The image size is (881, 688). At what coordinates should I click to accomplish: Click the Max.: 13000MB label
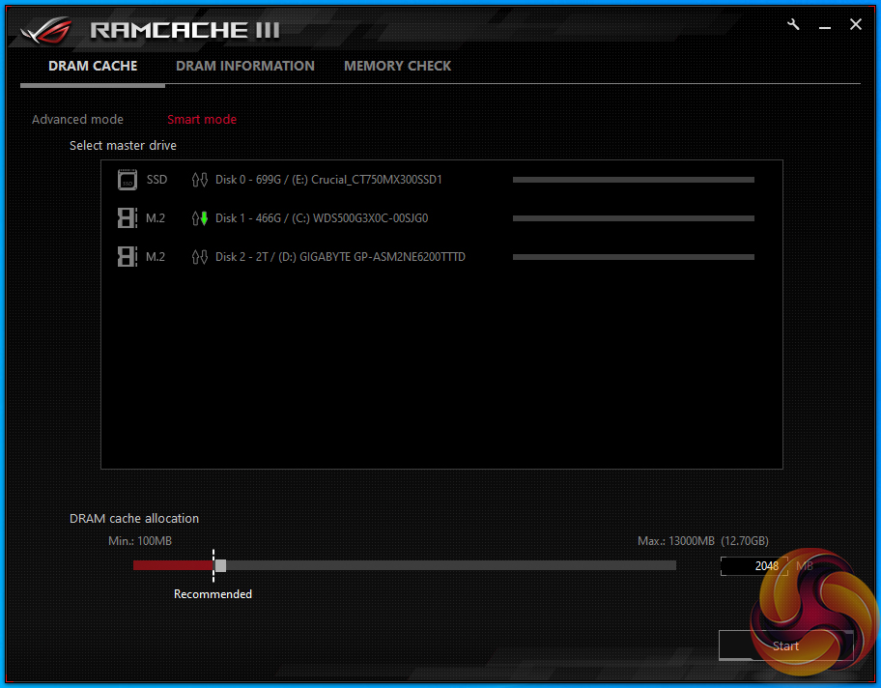point(676,541)
